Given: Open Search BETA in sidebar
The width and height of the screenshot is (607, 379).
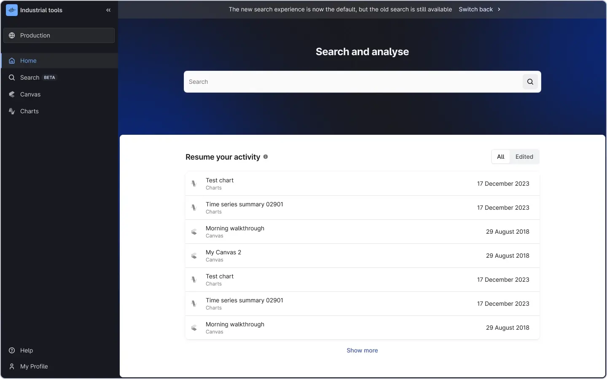Looking at the screenshot, I should click(59, 77).
